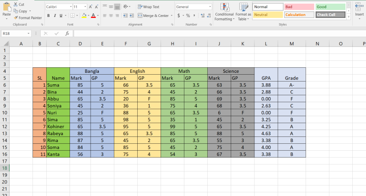Open the Name Box dropdown arrow
Image resolution: width=366 pixels, height=196 pixels.
[x=28, y=33]
